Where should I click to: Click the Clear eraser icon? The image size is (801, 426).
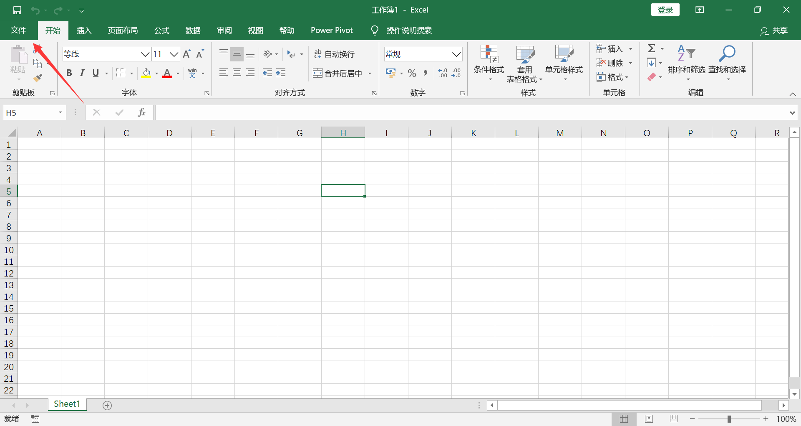coord(652,77)
